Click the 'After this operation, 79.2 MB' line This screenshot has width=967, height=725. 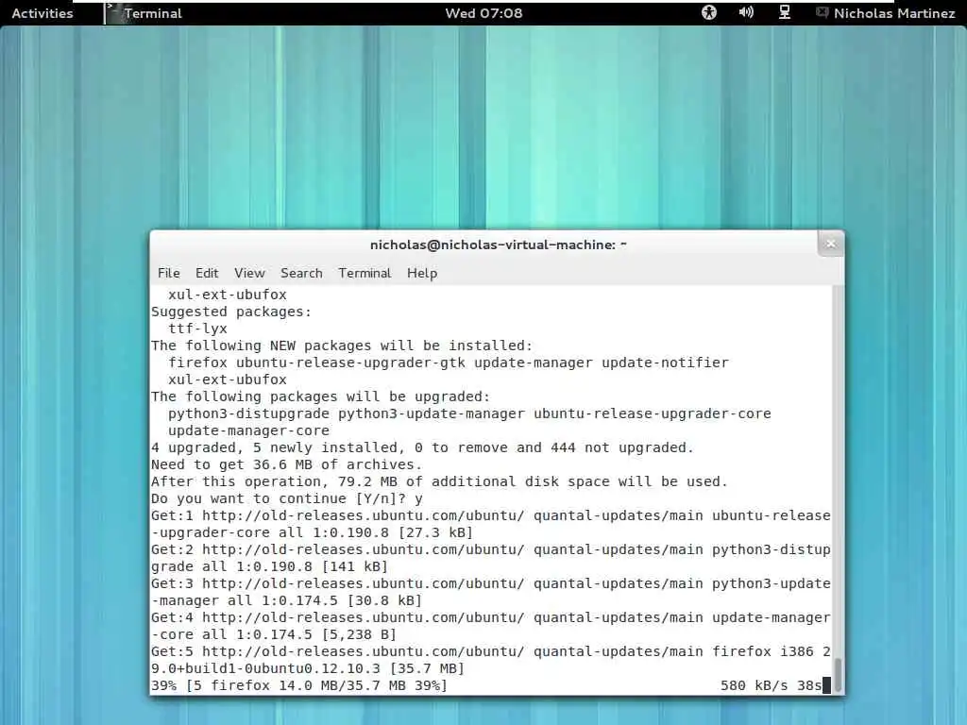(439, 481)
